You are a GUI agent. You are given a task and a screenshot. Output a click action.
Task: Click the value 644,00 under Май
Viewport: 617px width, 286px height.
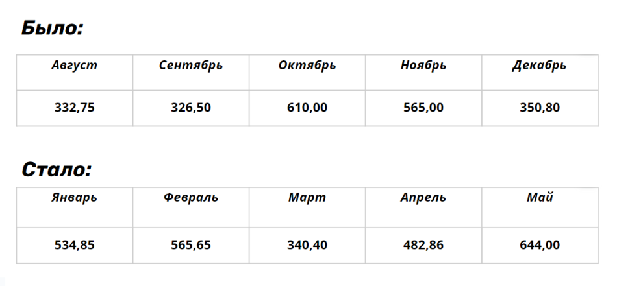[539, 245]
